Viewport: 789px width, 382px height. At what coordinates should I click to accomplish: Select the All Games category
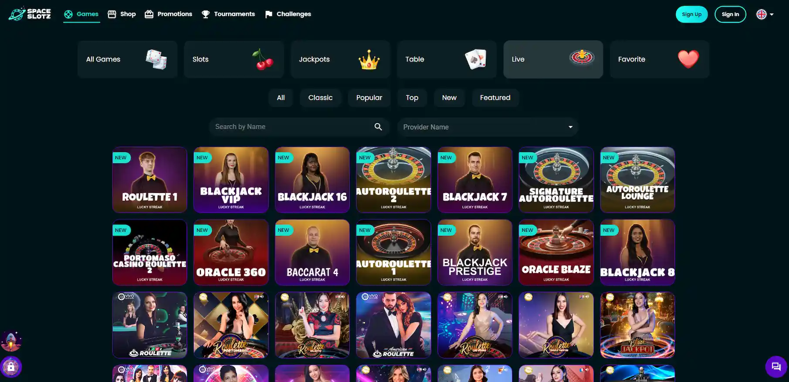128,59
